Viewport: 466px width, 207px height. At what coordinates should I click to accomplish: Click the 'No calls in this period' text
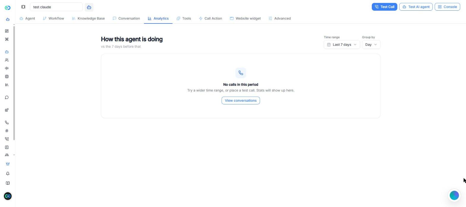pyautogui.click(x=241, y=85)
